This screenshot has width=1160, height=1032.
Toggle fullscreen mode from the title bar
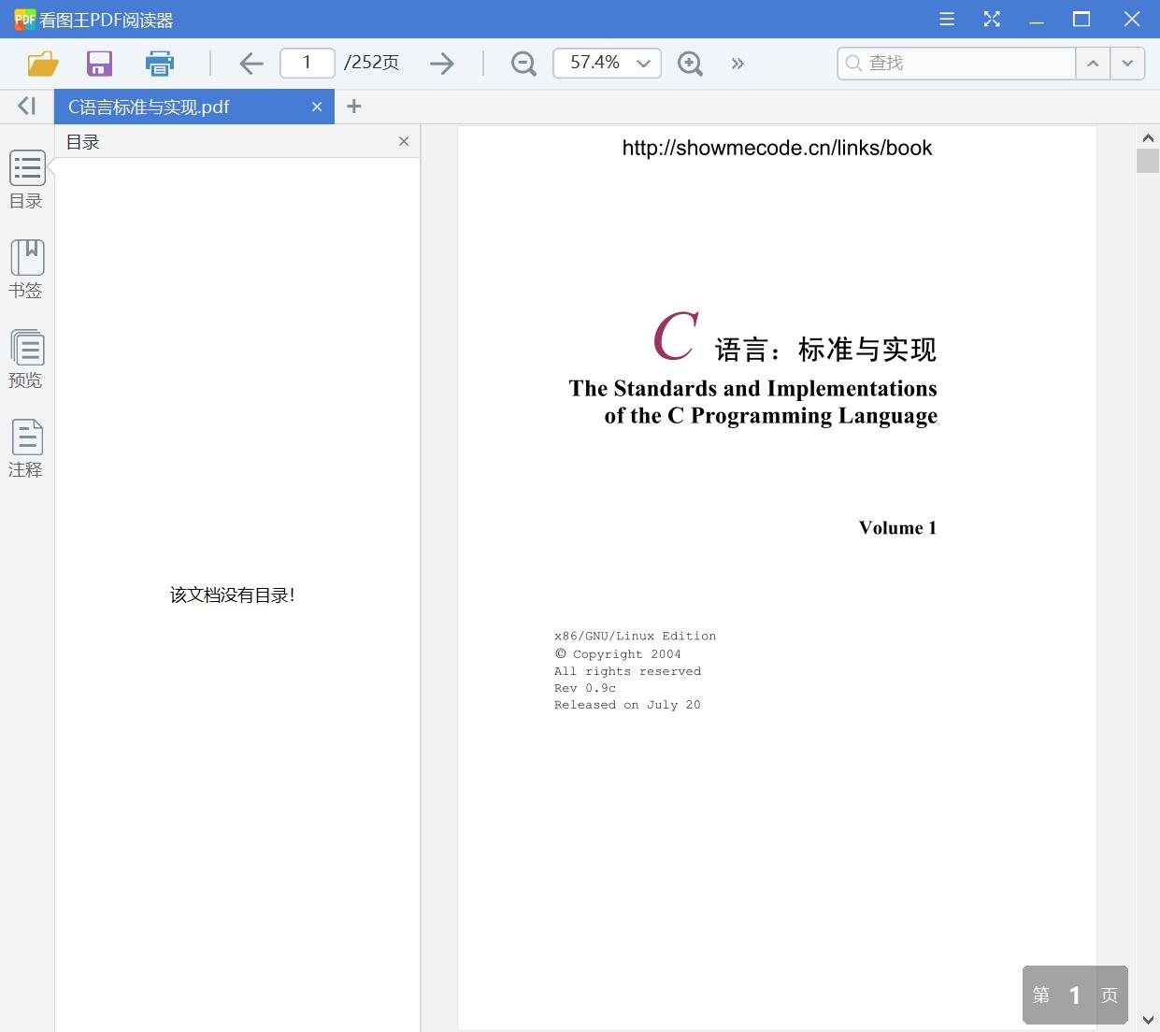[x=992, y=19]
